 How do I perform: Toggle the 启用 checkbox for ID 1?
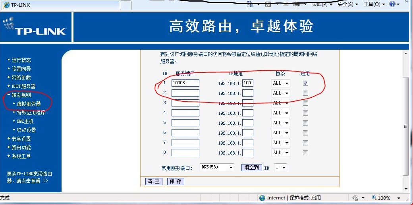[x=305, y=83]
